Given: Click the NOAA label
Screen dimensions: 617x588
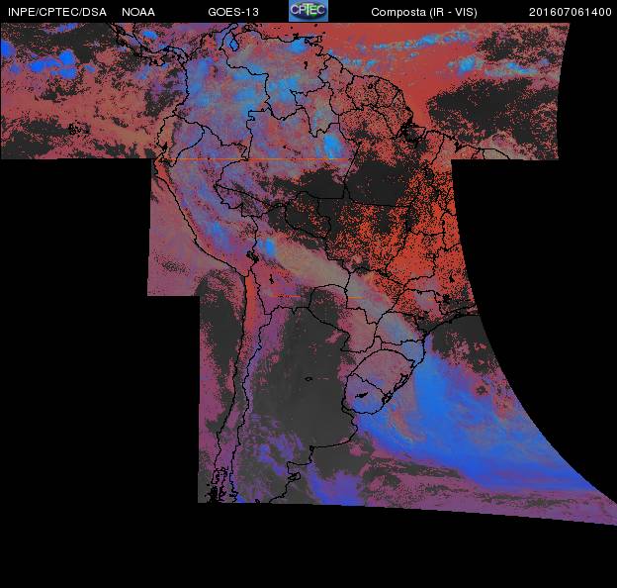Looking at the screenshot, I should (x=138, y=12).
